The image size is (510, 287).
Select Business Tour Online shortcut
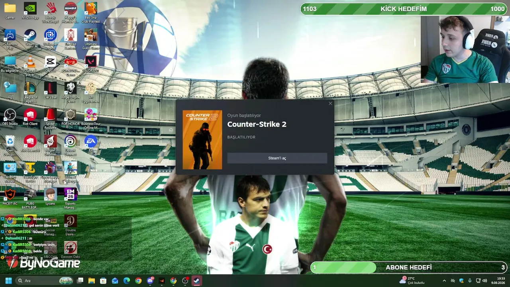click(91, 120)
